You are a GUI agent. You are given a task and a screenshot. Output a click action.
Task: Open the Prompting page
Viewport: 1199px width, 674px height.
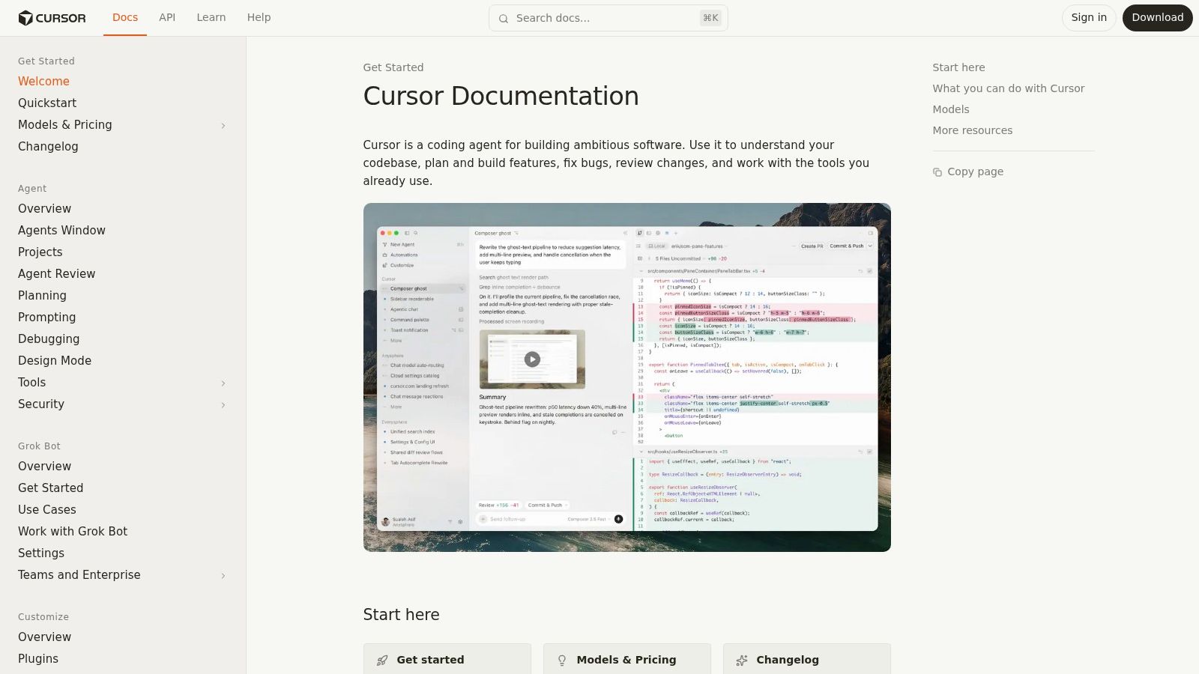tap(47, 318)
